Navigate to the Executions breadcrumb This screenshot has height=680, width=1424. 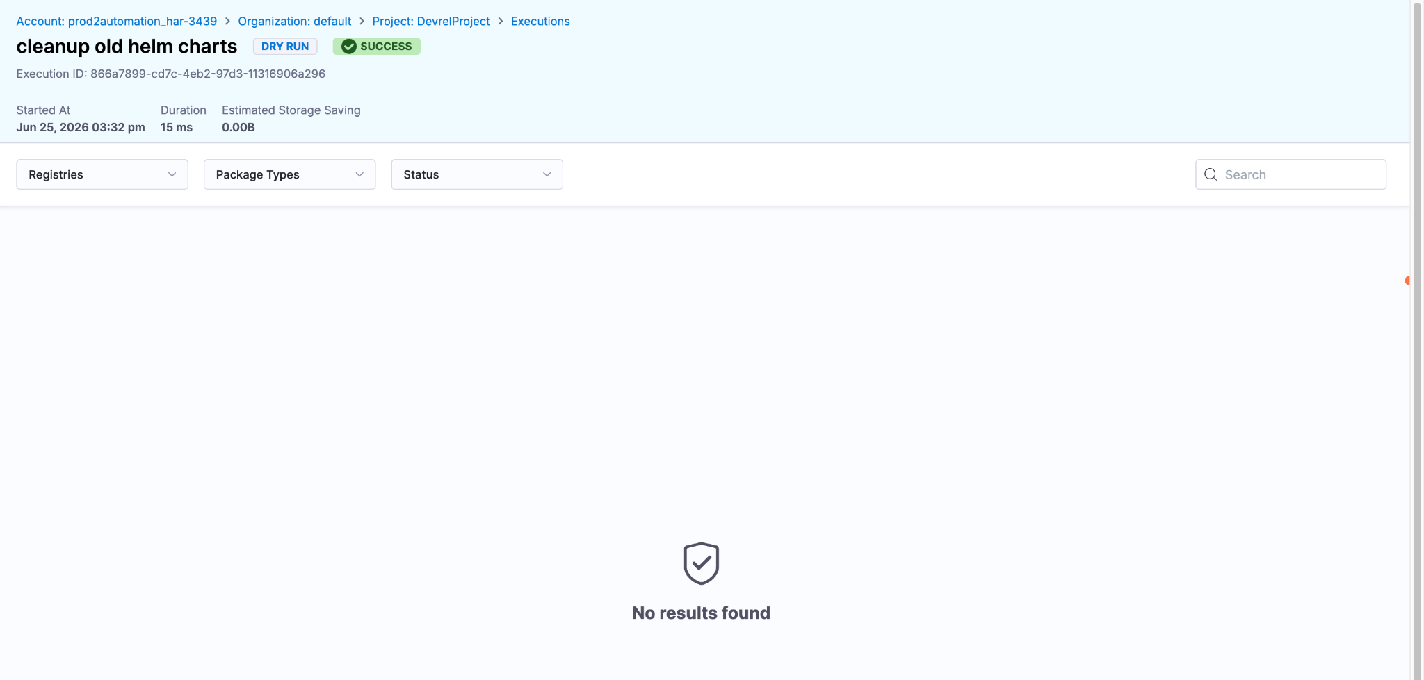click(540, 22)
